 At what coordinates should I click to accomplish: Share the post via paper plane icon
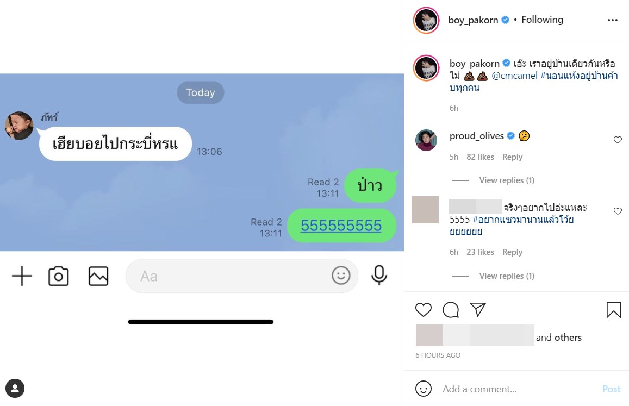pyautogui.click(x=478, y=309)
